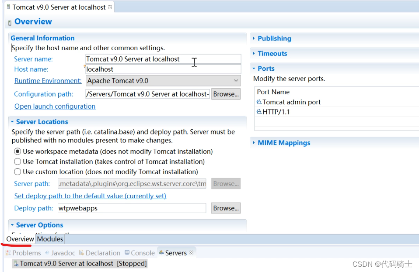Open the Runtime Environment dropdown

pos(164,81)
